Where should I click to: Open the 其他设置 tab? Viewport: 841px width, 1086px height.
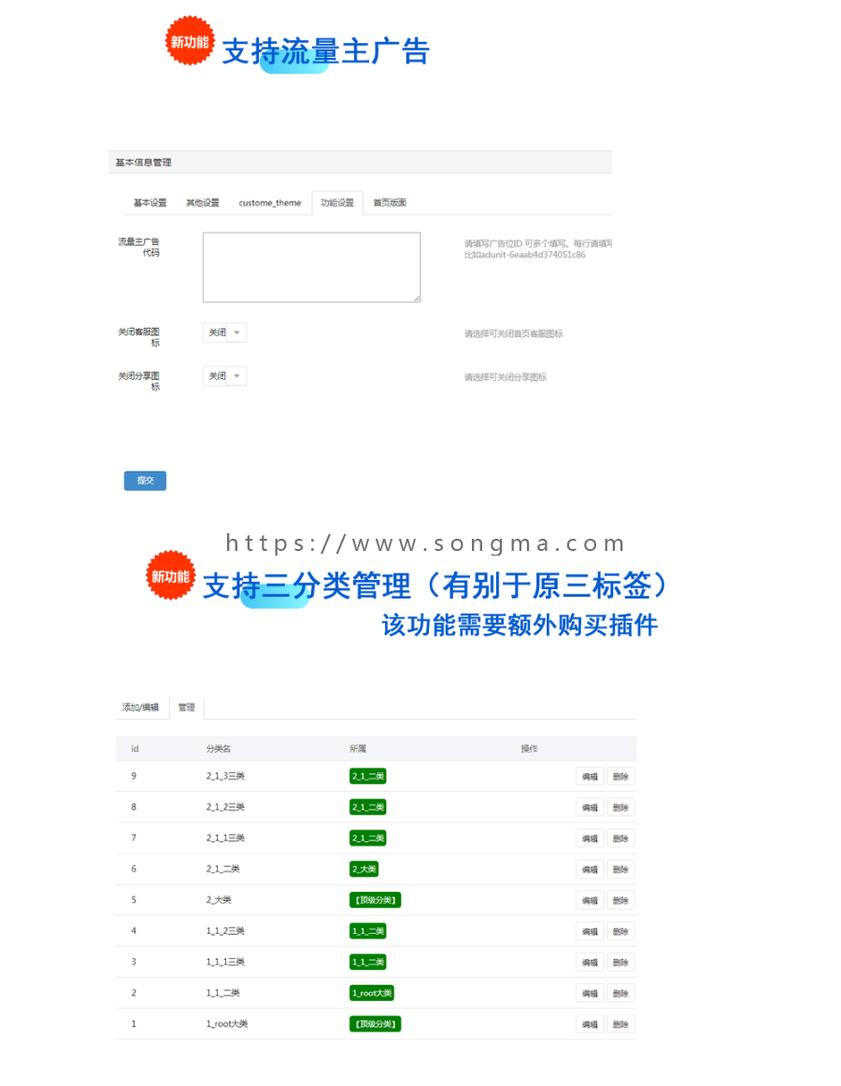tap(203, 203)
